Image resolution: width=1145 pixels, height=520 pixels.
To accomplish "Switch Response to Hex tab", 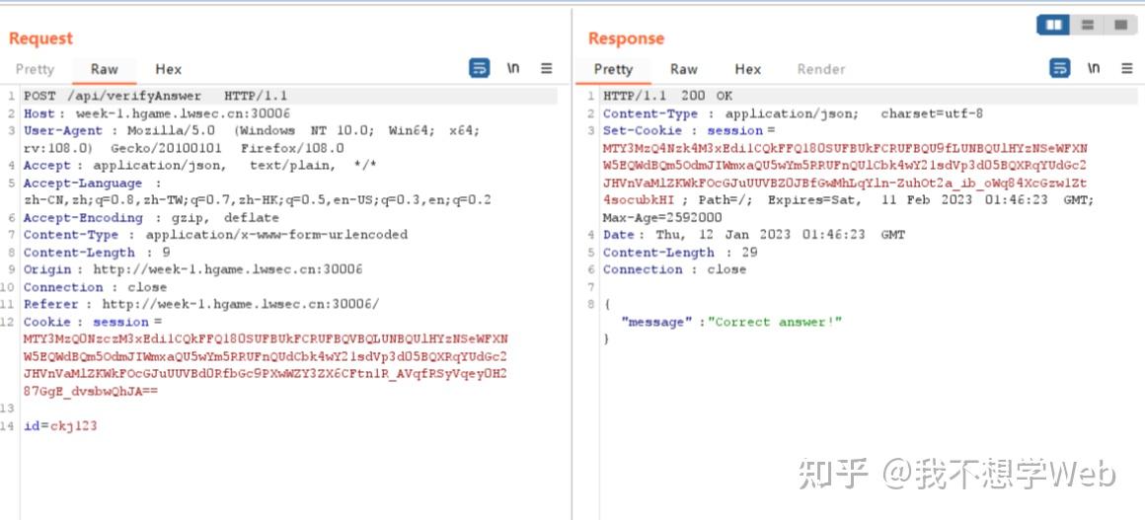I will point(748,69).
